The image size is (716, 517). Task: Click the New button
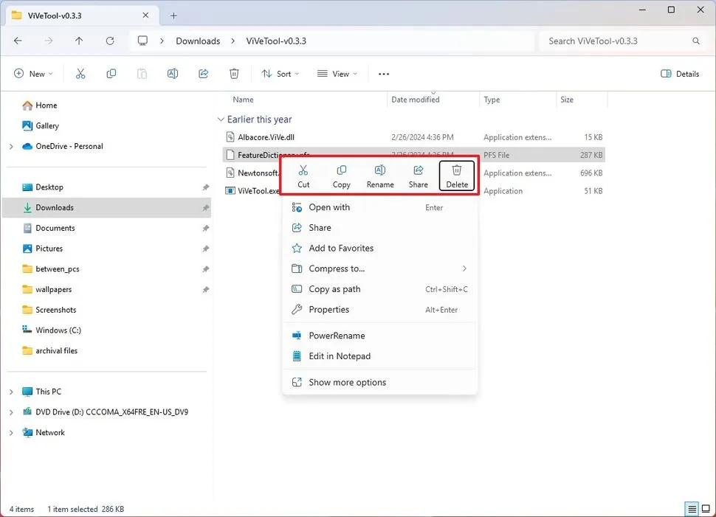(x=33, y=74)
